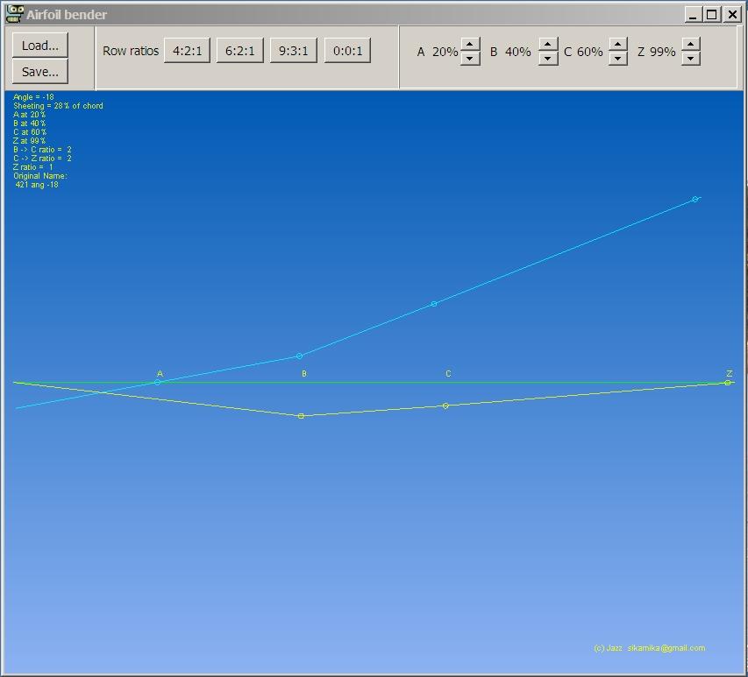Select the 9:3:1 row ratio

click(293, 51)
